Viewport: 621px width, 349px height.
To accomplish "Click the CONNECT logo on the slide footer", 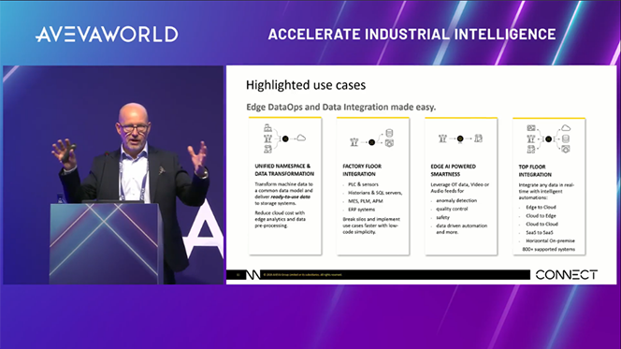I will (x=567, y=275).
